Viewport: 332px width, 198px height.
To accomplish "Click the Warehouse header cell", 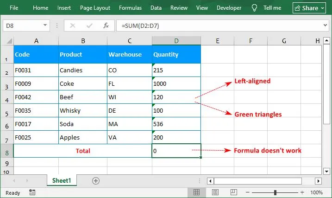I will click(x=130, y=54).
